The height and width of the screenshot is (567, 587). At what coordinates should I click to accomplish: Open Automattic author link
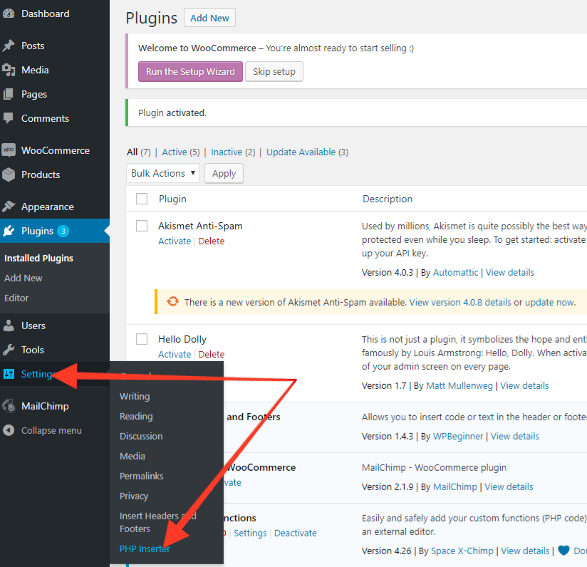[x=456, y=272]
